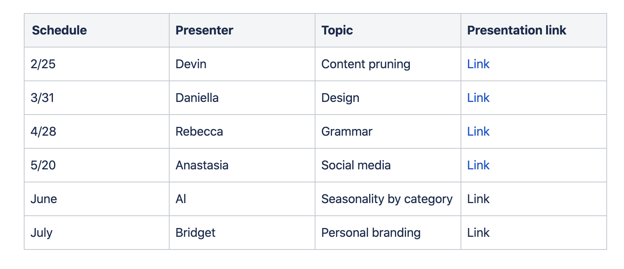Select the Schedule column header
Screen dimensions: 624x269
click(59, 30)
